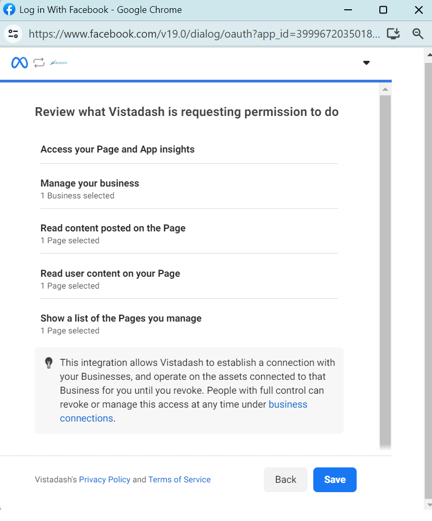Maximize the Chrome window
The height and width of the screenshot is (521, 432).
(x=383, y=10)
